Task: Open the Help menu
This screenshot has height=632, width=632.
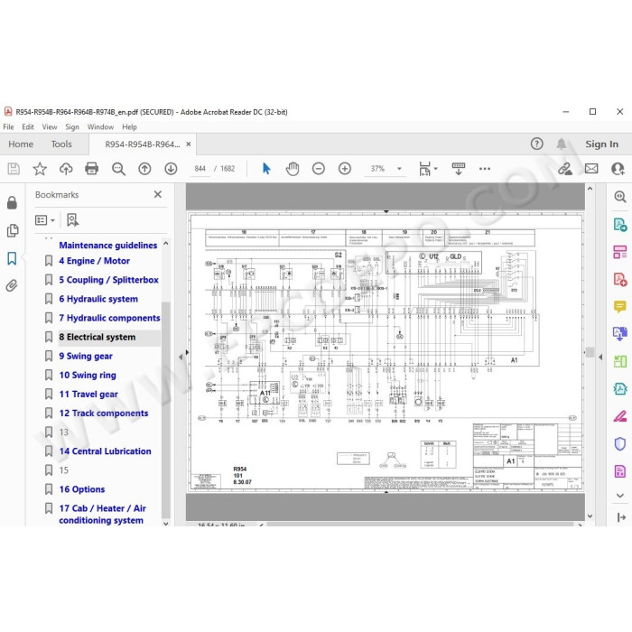Action: pos(129,127)
